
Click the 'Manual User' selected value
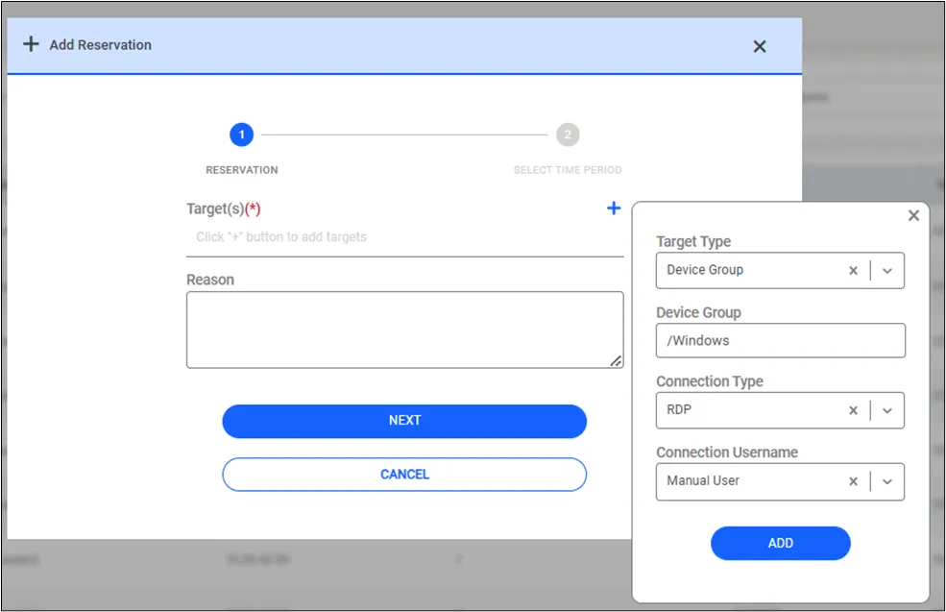click(x=703, y=480)
